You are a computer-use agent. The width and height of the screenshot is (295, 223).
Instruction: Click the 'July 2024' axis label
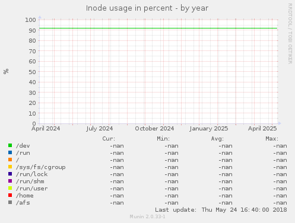tap(100, 129)
